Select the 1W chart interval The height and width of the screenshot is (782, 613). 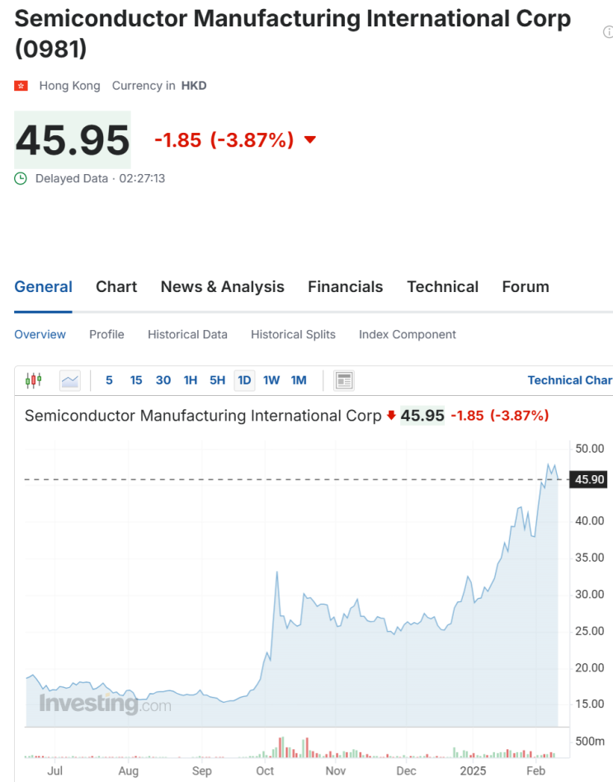coord(271,380)
